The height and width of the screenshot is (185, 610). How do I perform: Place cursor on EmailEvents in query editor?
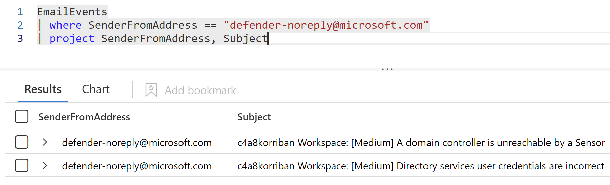tap(72, 12)
